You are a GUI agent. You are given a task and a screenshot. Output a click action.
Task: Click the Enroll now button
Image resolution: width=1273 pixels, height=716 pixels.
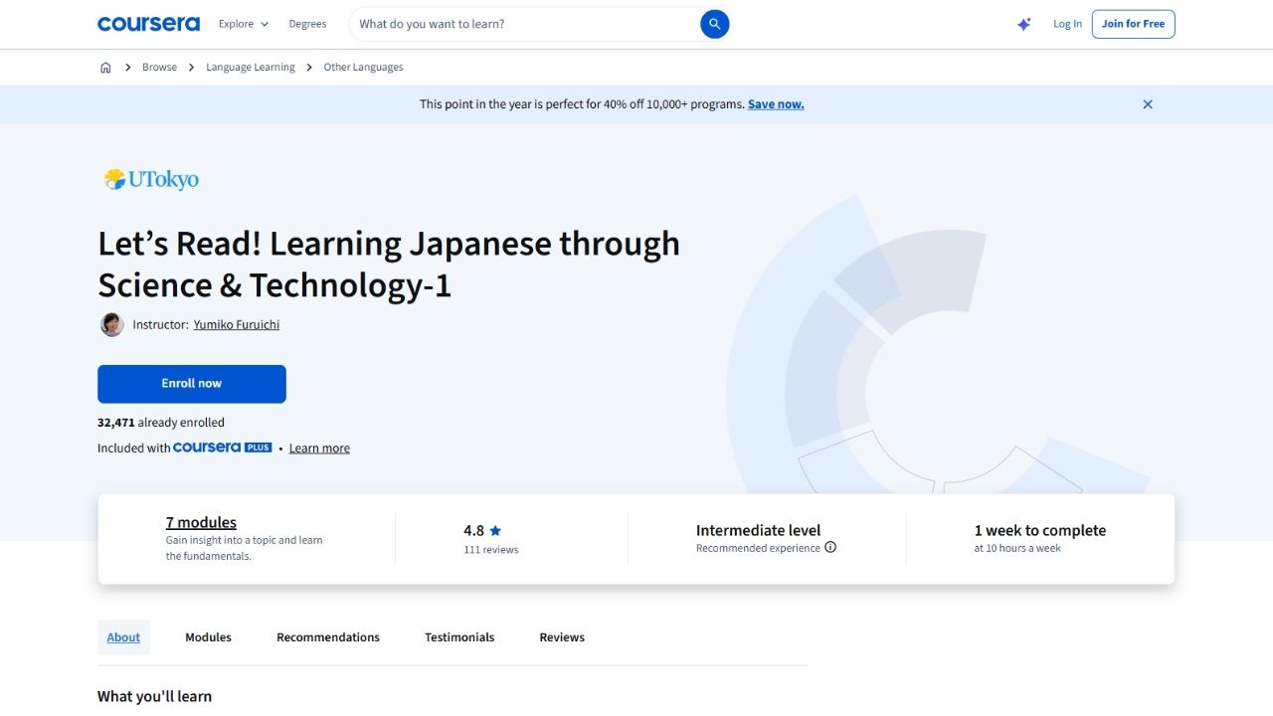192,384
